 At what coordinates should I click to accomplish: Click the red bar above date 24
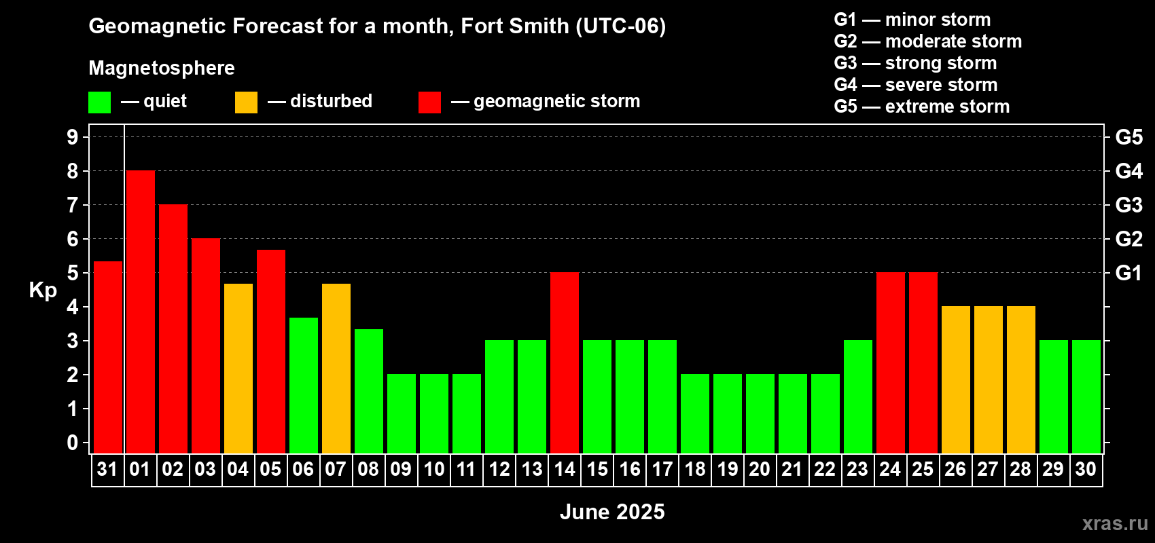tap(891, 362)
